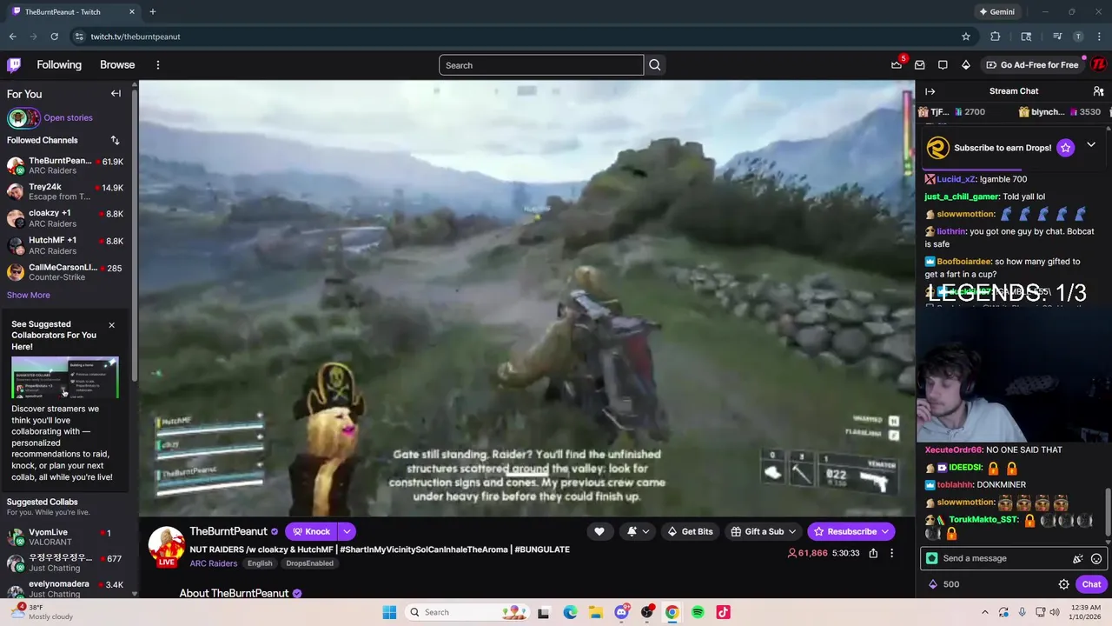This screenshot has height=626, width=1112.
Task: Open the Twitch home logo
Action: coord(14,64)
